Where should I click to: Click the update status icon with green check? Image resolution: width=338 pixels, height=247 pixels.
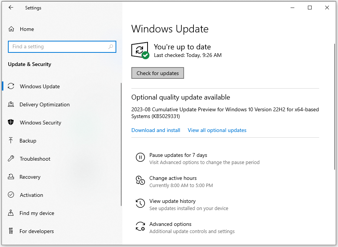click(x=140, y=50)
